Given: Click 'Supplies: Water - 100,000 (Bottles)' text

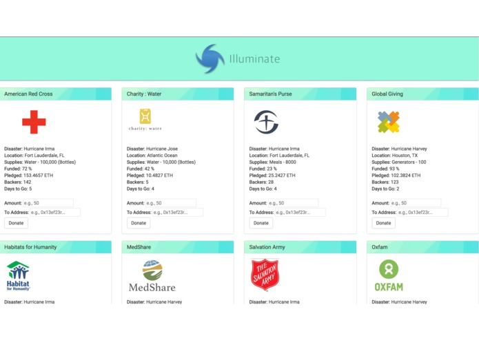Looking at the screenshot, I should (x=40, y=162).
